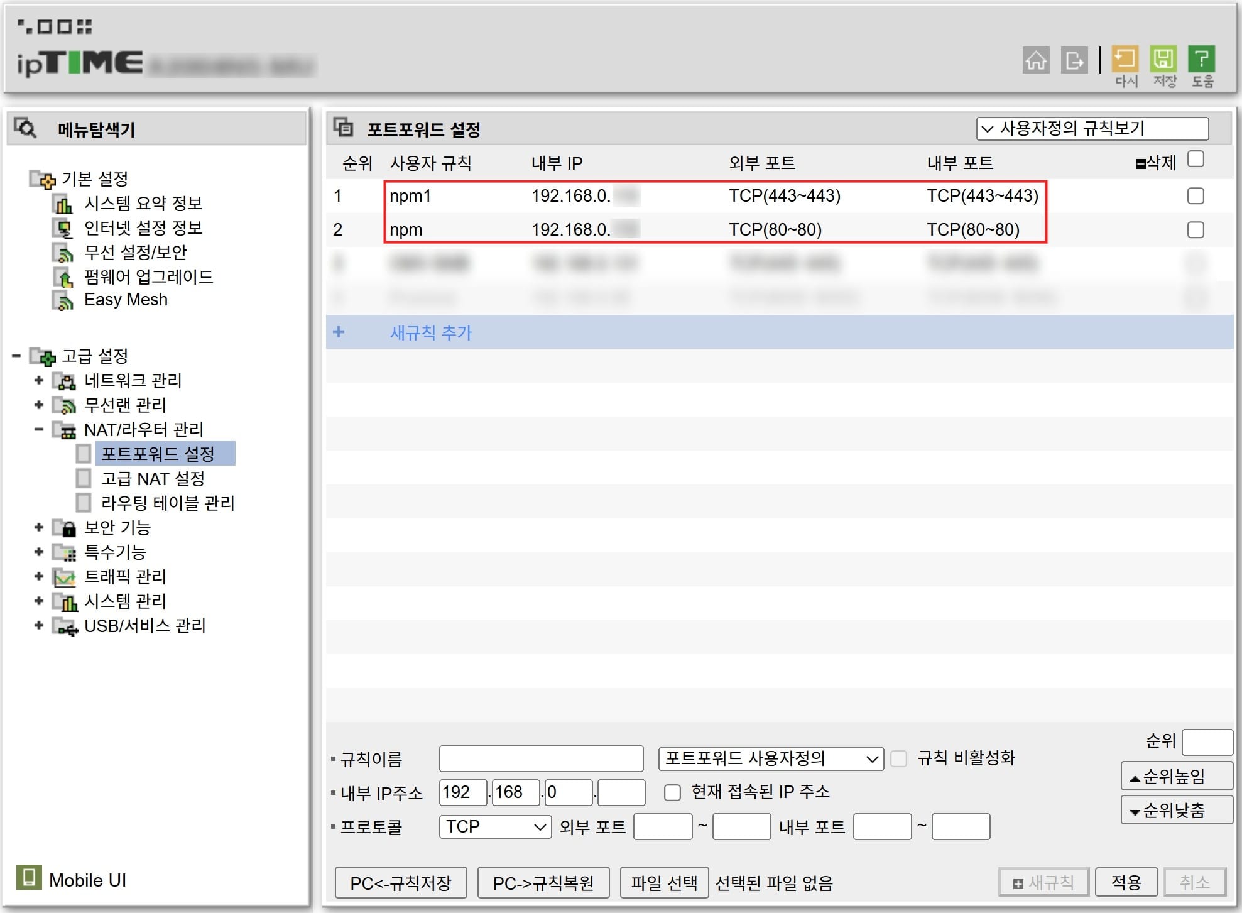Viewport: 1242px width, 913px height.
Task: Click the 메뉴탐색기 search icon
Action: tap(26, 128)
